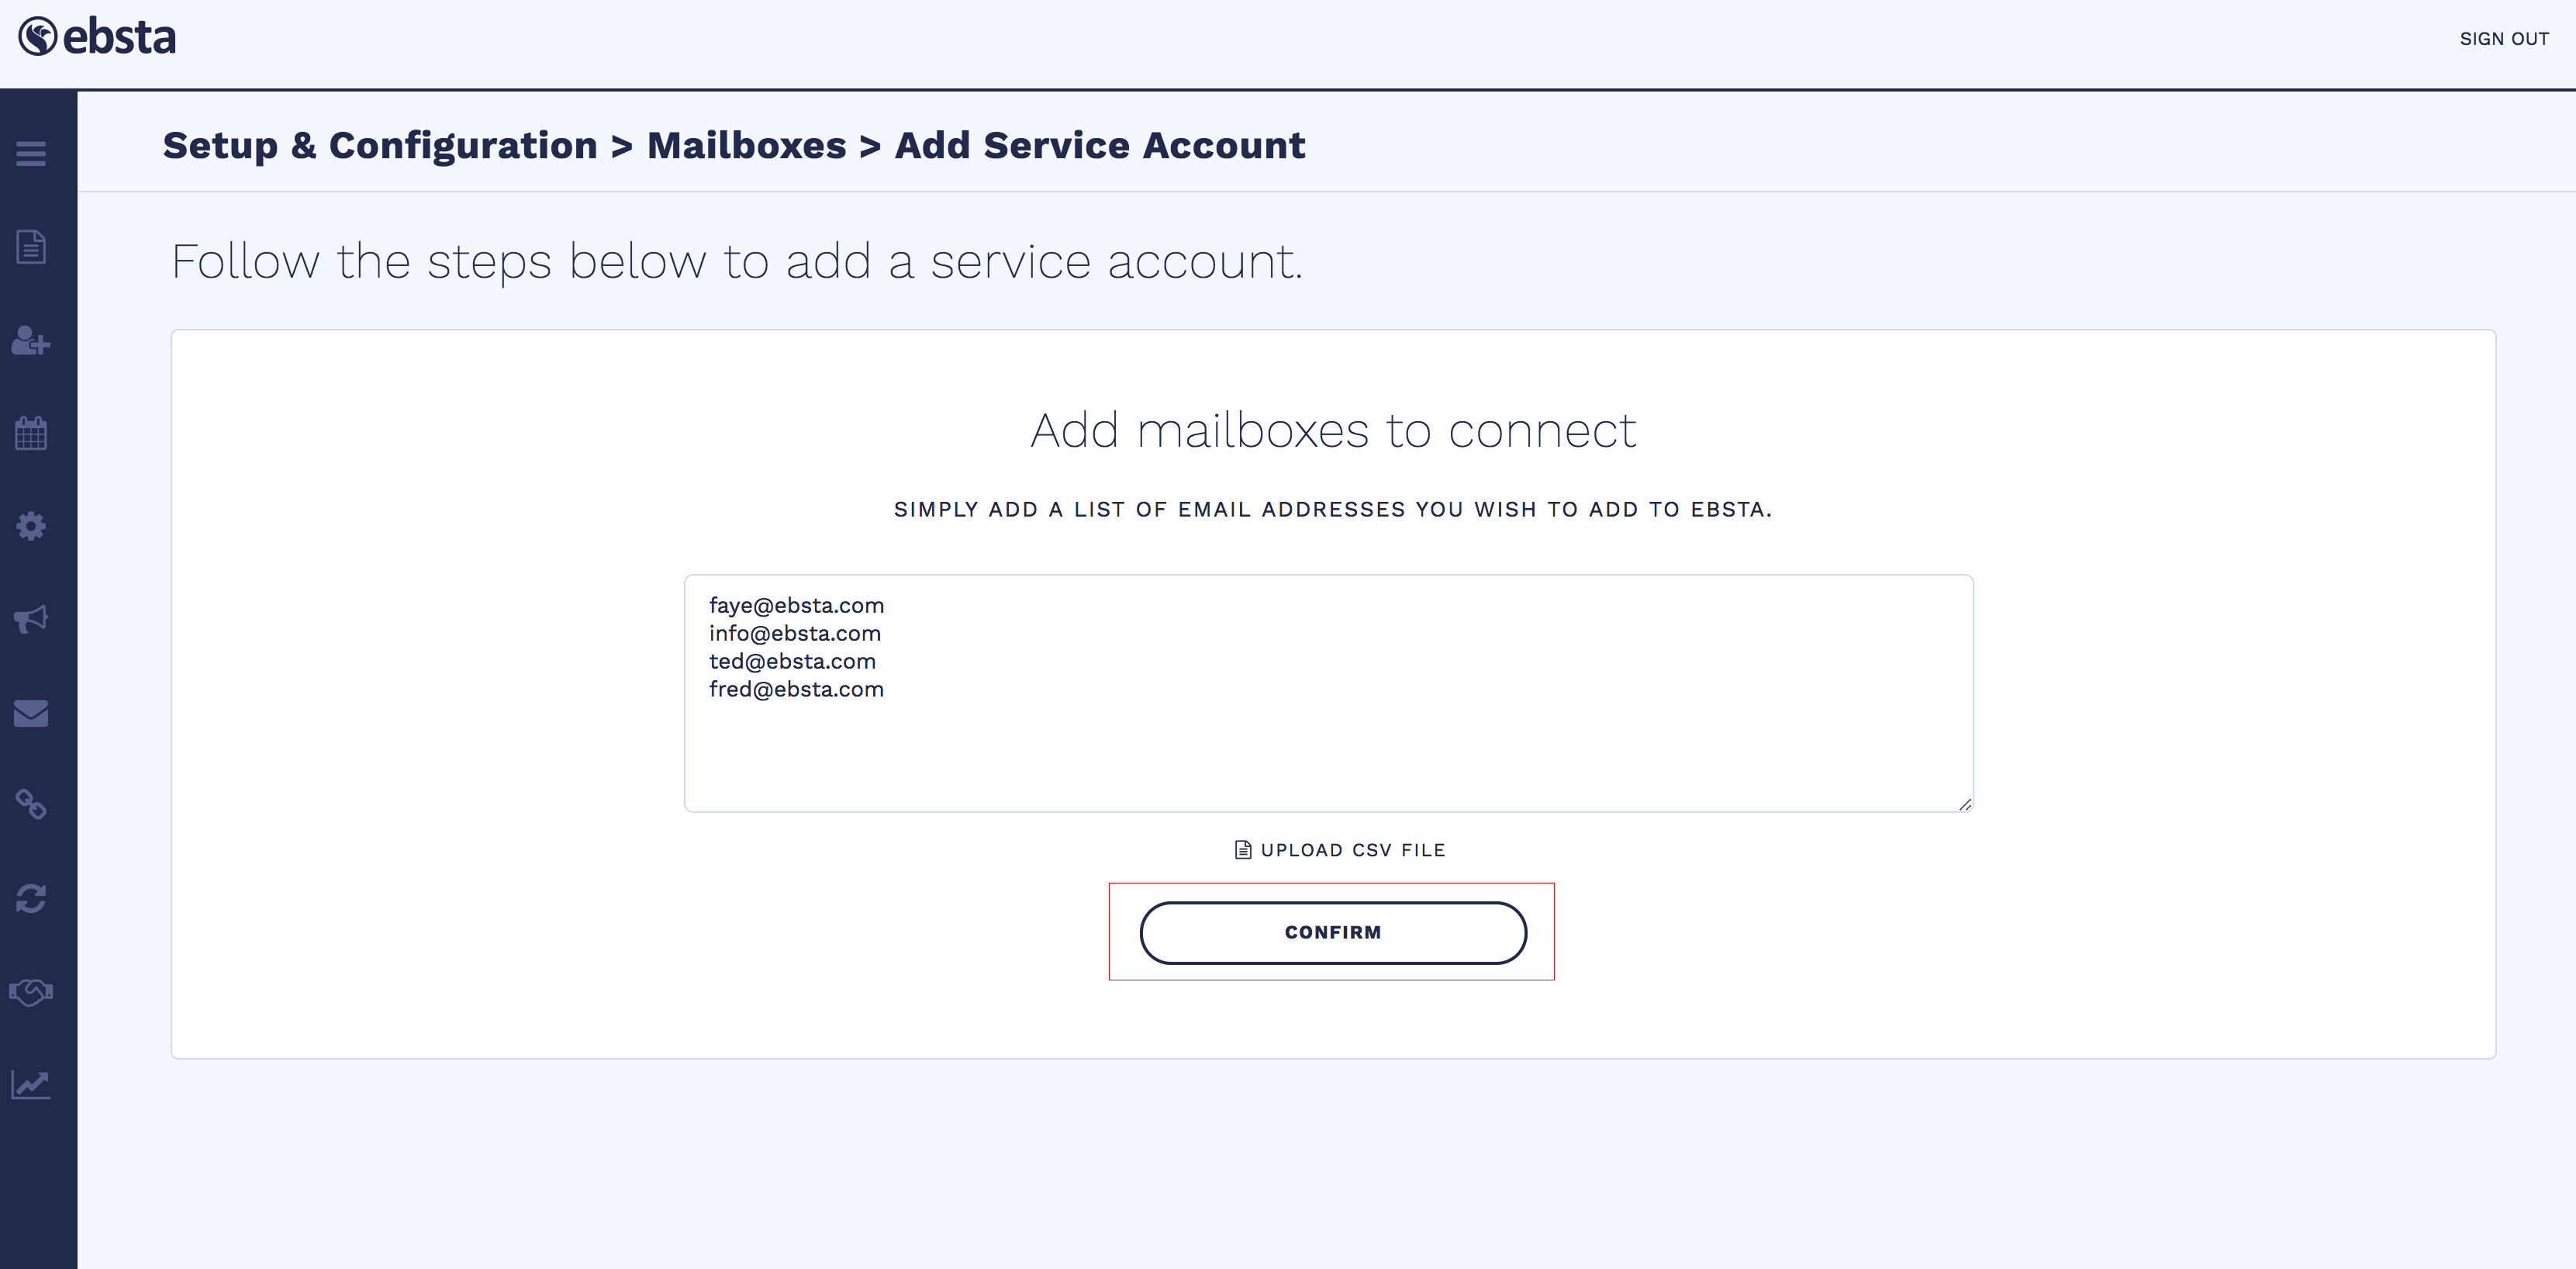Sign out of the account
Viewport: 2576px width, 1269px height.
coord(2503,39)
